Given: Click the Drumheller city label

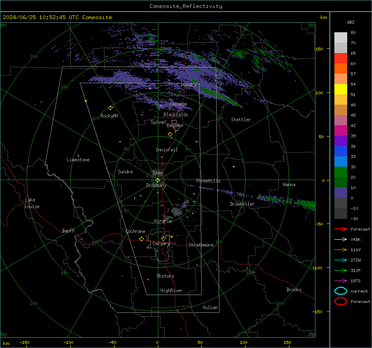Looking at the screenshot, I should point(242,204).
